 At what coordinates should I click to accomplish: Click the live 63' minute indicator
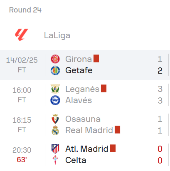[22, 160]
